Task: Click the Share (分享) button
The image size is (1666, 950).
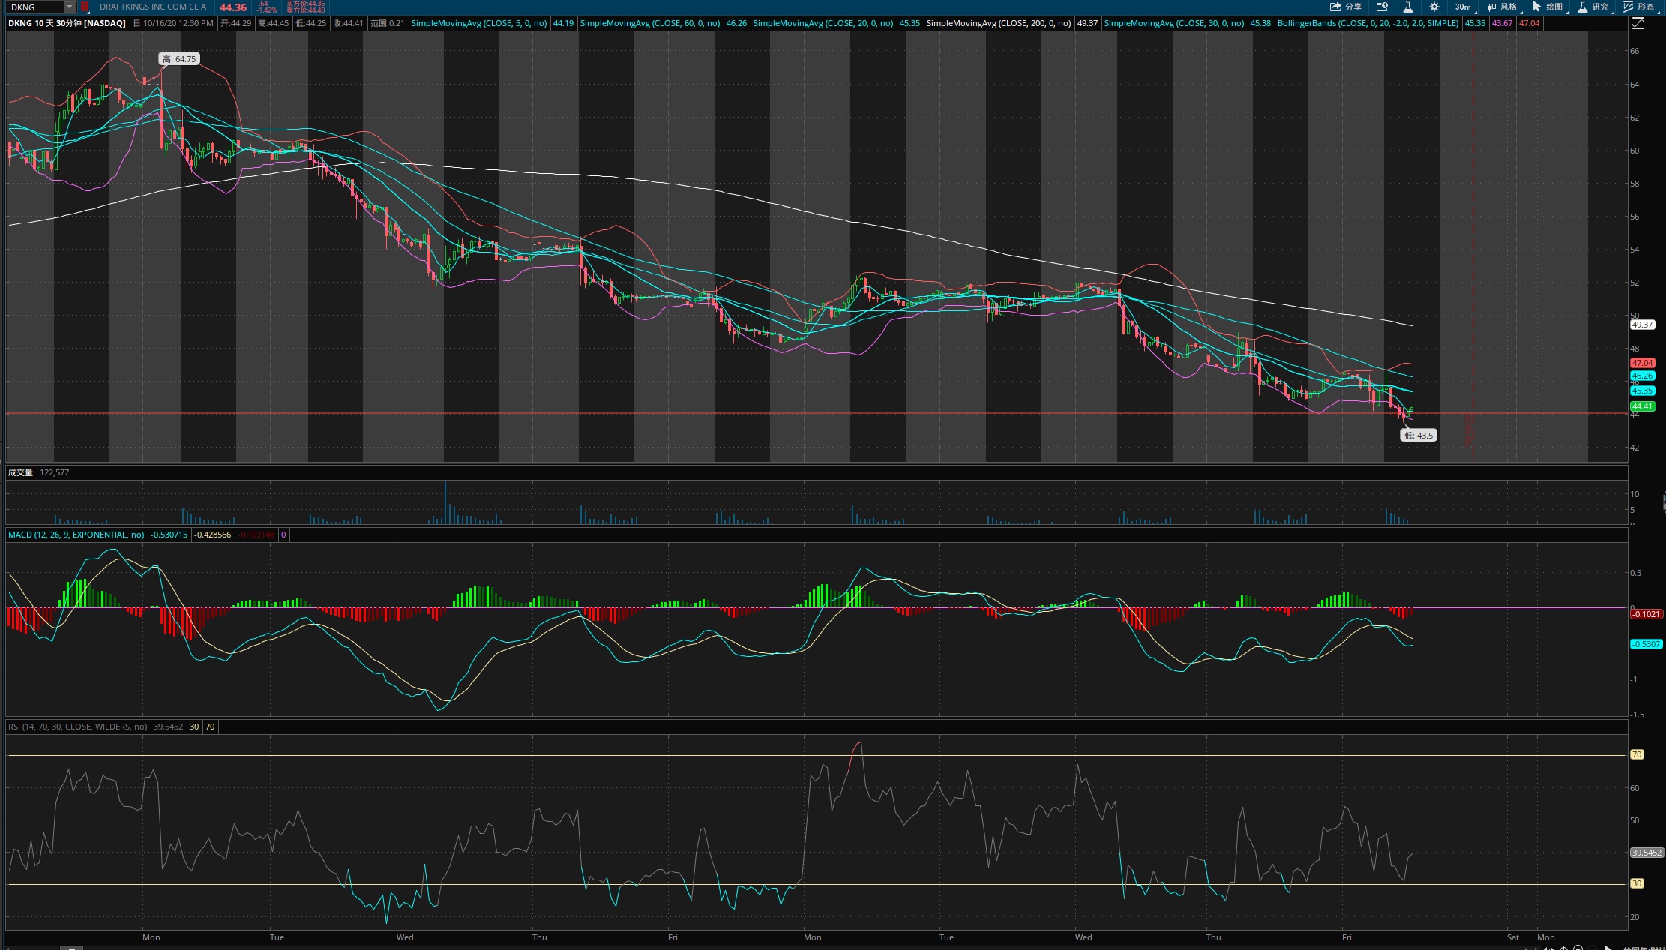Action: pos(1346,7)
